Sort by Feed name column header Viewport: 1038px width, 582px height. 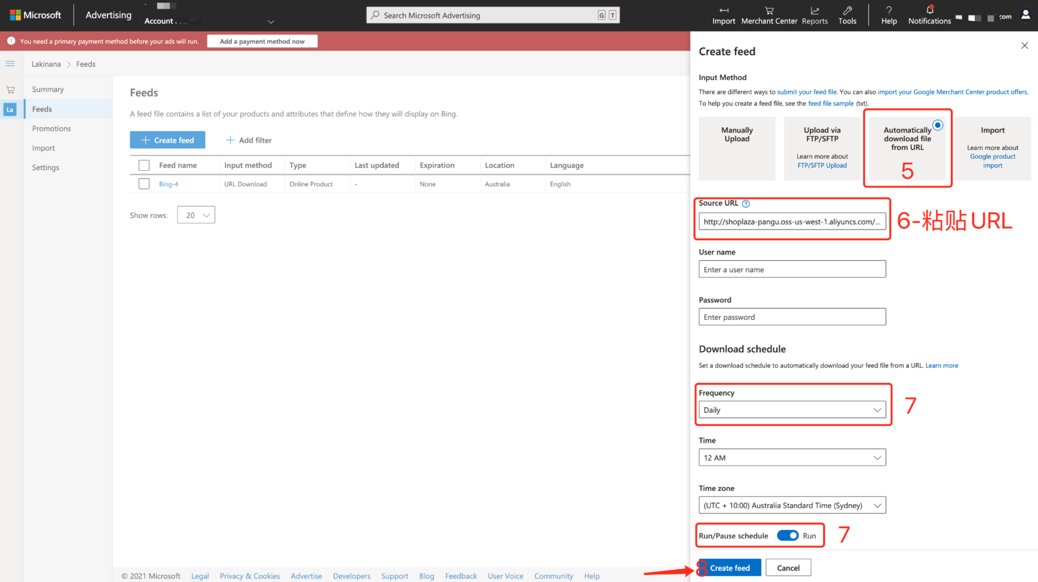[178, 165]
